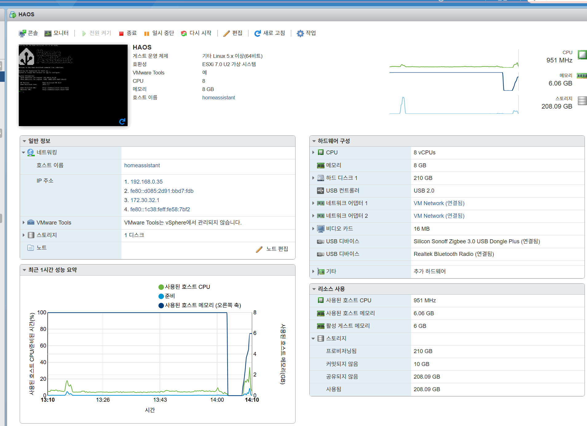587x426 pixels.
Task: Click the red 종료 power-off icon
Action: [121, 34]
